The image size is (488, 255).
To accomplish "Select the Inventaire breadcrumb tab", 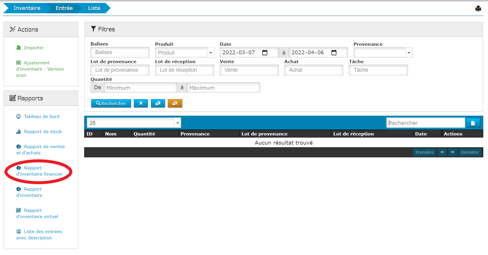I will (x=27, y=8).
